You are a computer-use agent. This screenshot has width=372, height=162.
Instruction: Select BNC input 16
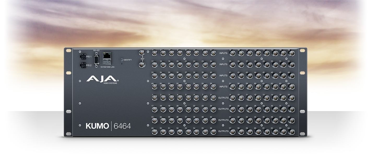292,53
